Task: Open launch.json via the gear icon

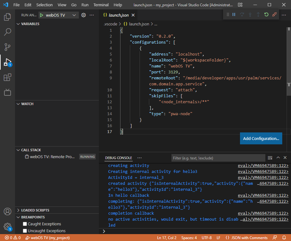Action: pos(84,15)
